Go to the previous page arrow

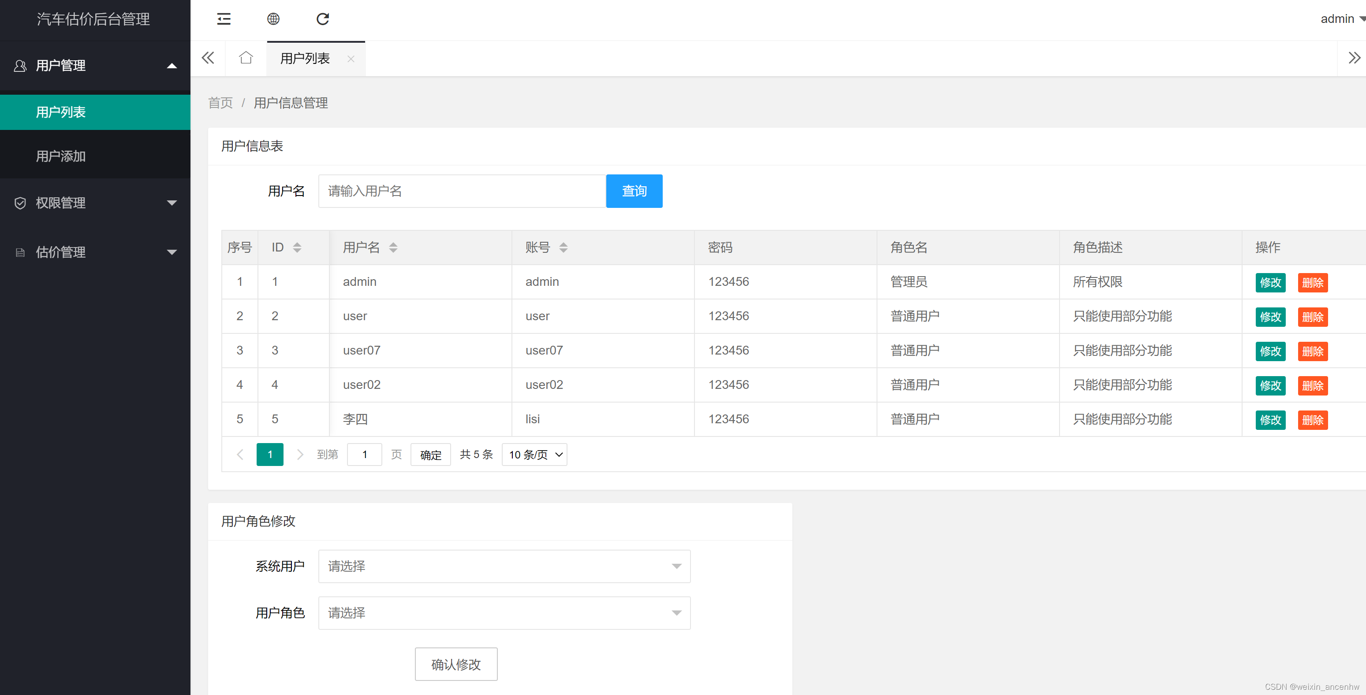[240, 455]
